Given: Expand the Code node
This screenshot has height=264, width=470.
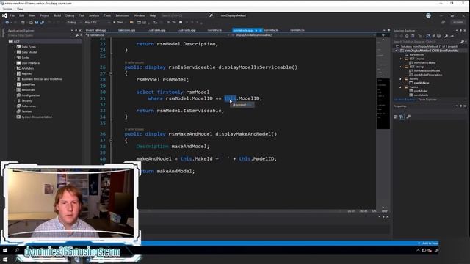Looking at the screenshot, I should [x=15, y=57].
